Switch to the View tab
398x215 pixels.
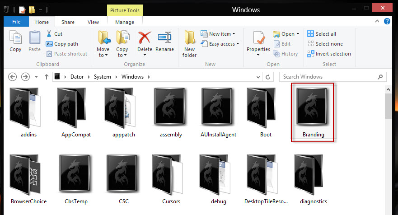click(93, 22)
